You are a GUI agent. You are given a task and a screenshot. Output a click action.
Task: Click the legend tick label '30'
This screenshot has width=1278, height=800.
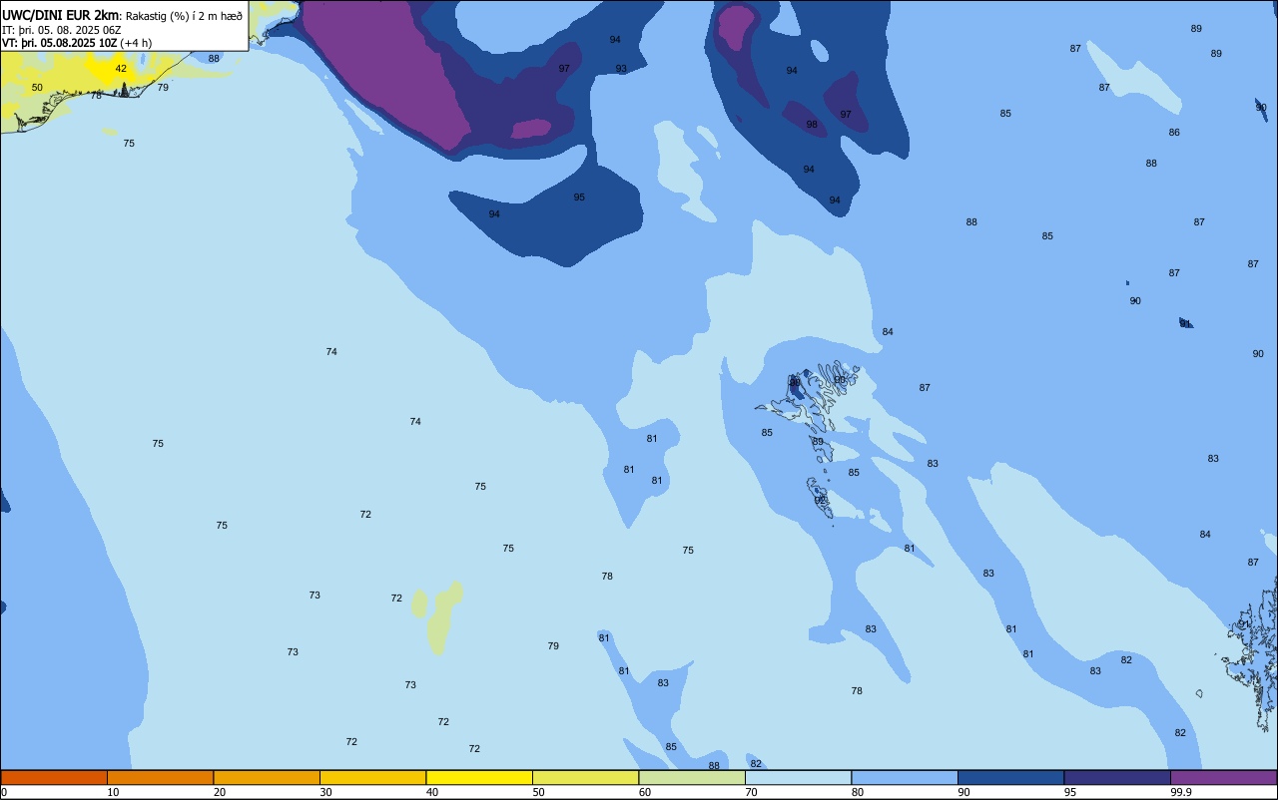[325, 792]
